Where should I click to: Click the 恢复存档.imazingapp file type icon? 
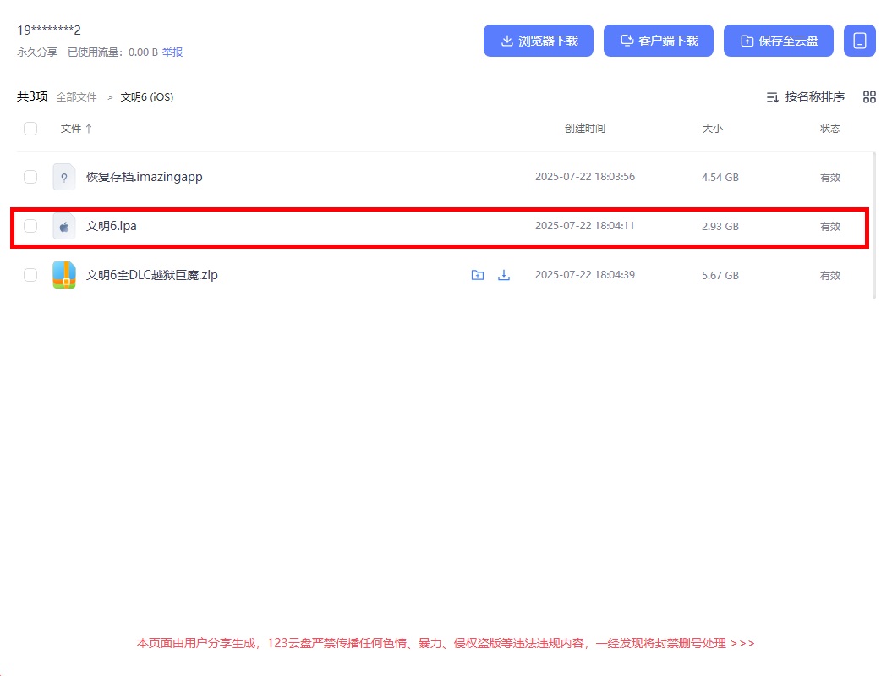[x=64, y=178]
